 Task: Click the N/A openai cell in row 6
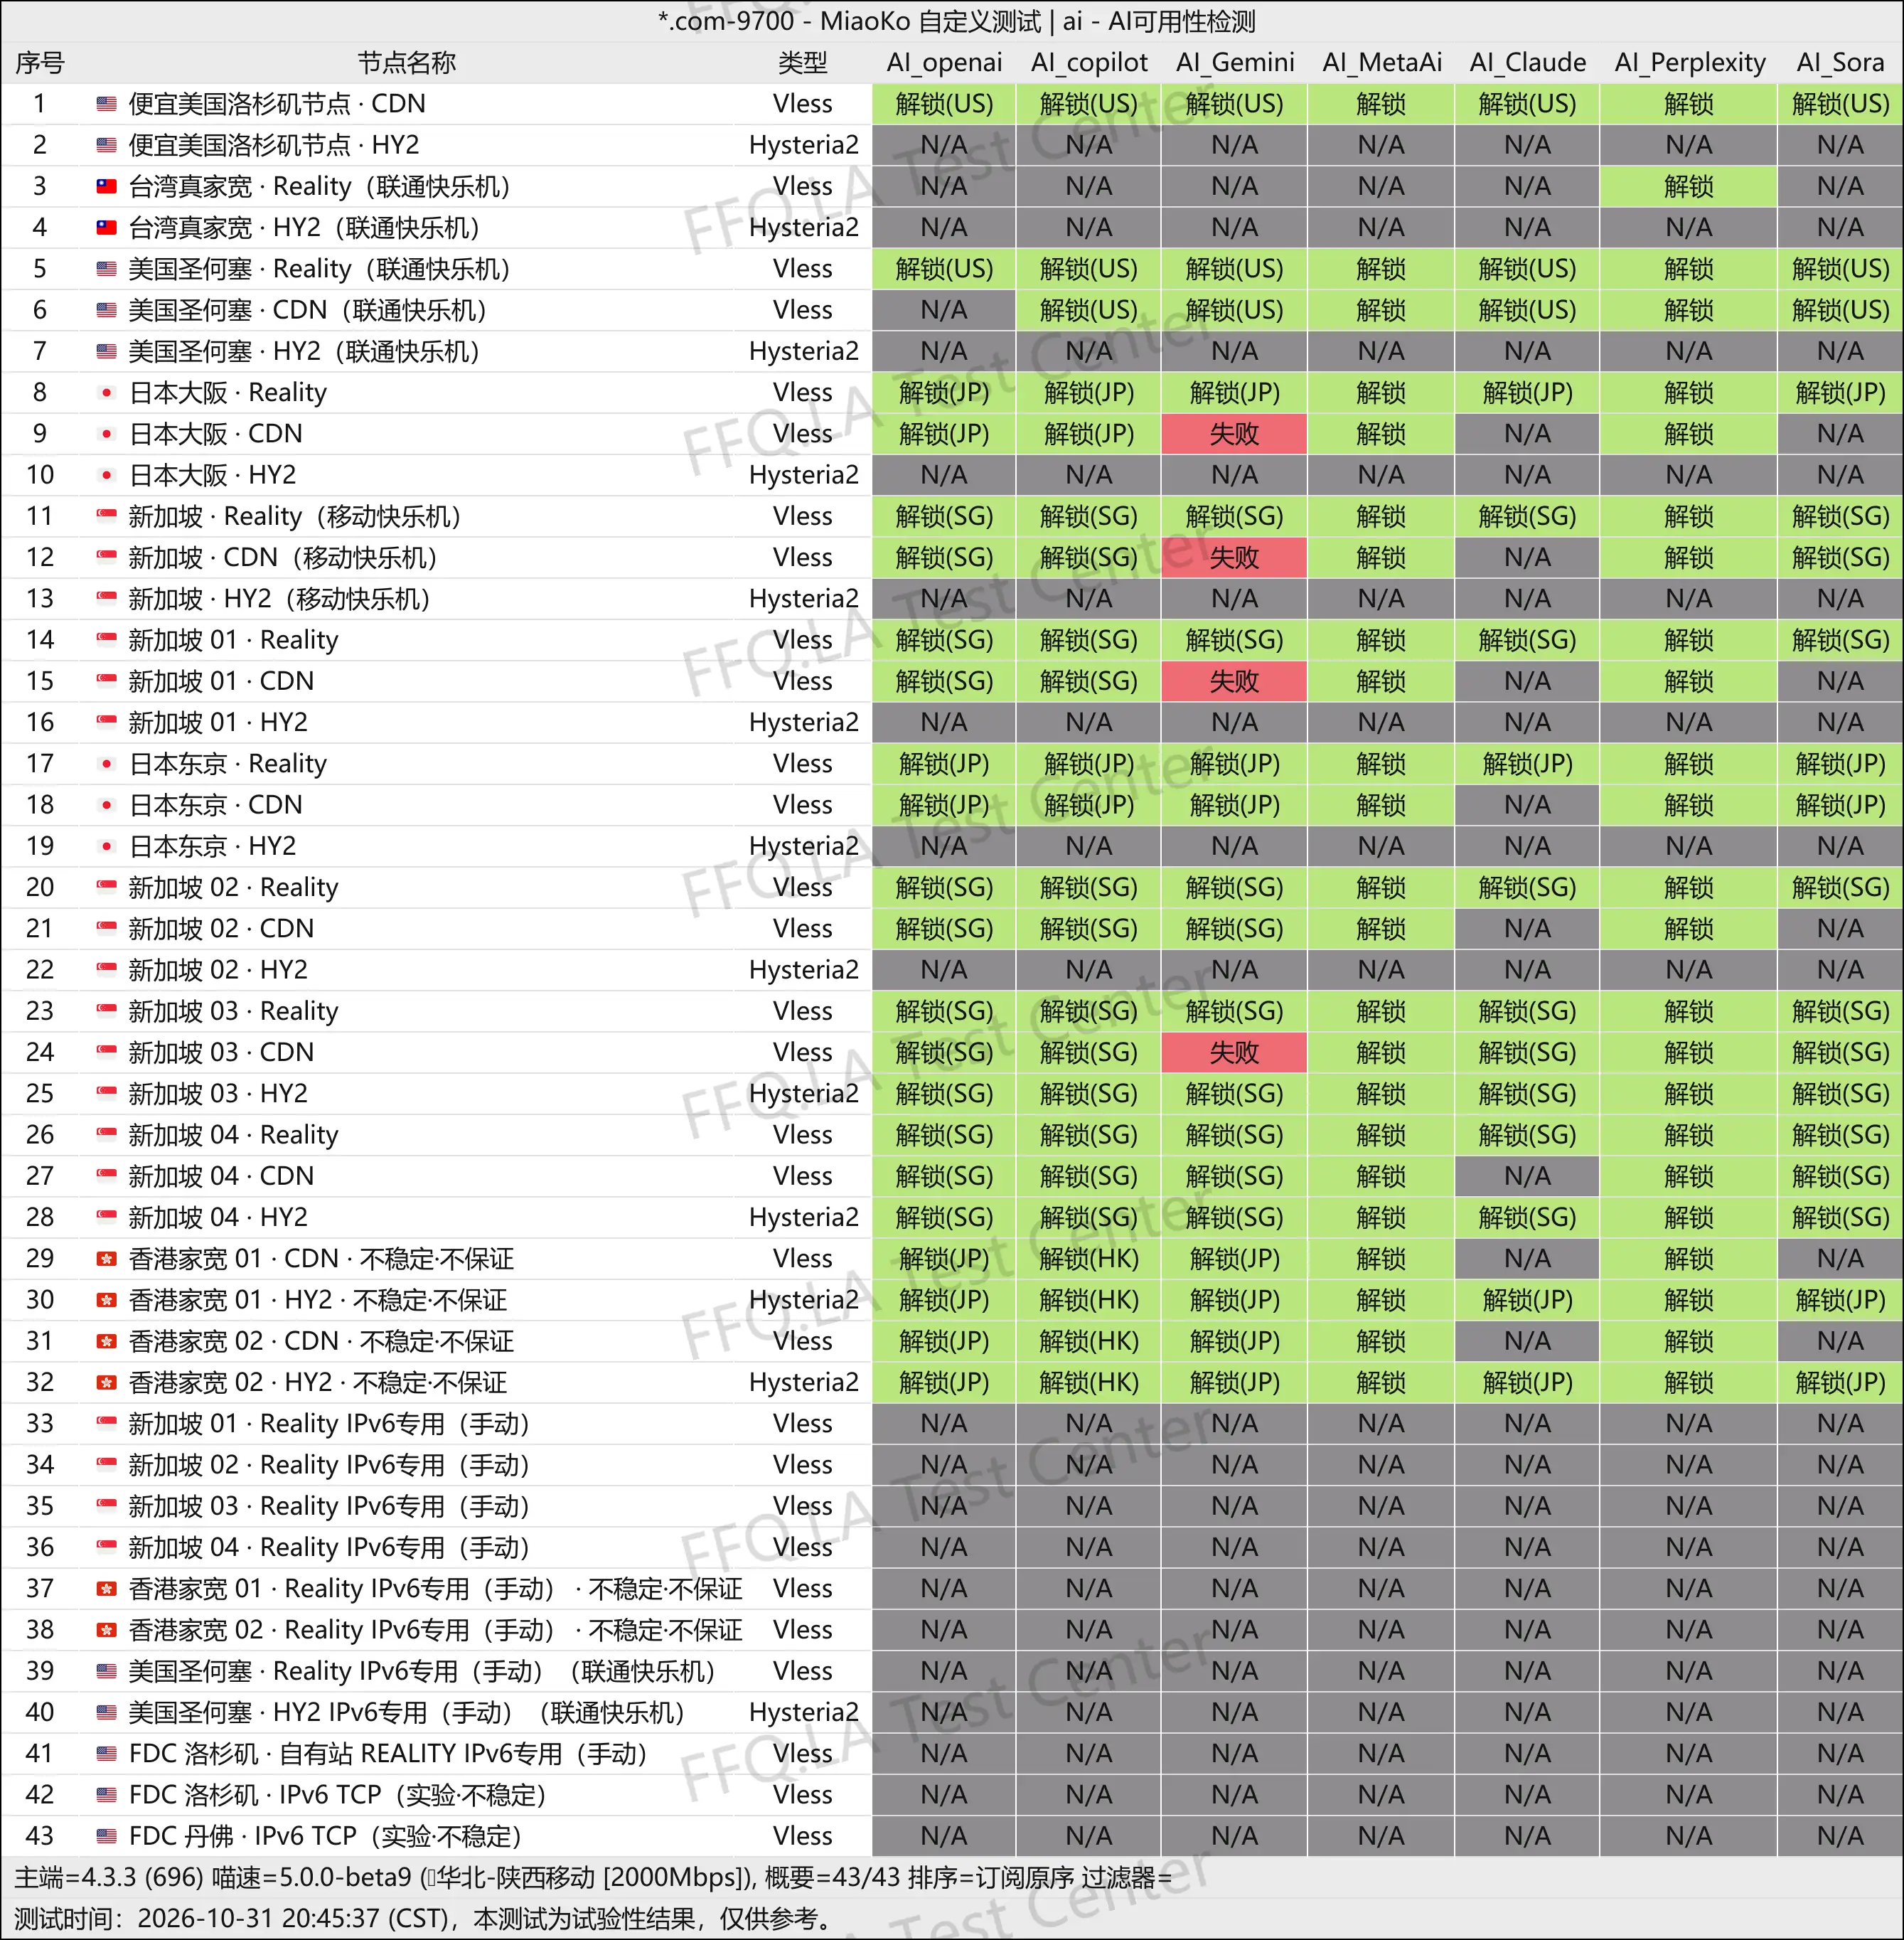943,310
